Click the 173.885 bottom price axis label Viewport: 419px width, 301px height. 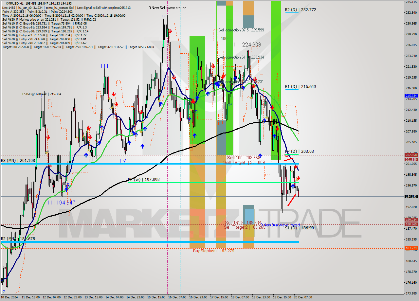(411, 293)
